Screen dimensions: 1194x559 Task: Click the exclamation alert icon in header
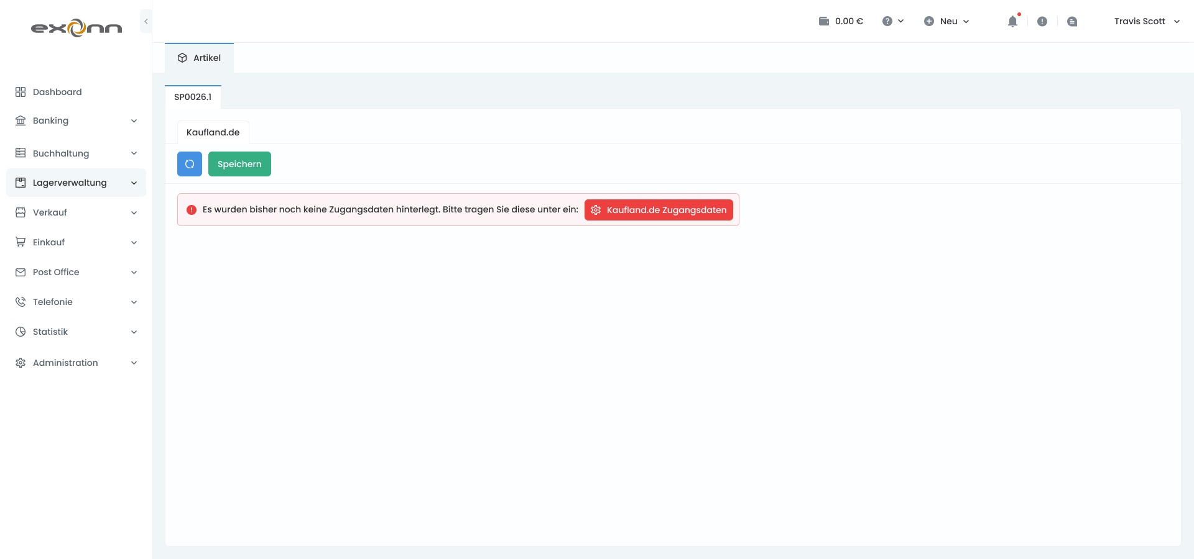[1042, 21]
